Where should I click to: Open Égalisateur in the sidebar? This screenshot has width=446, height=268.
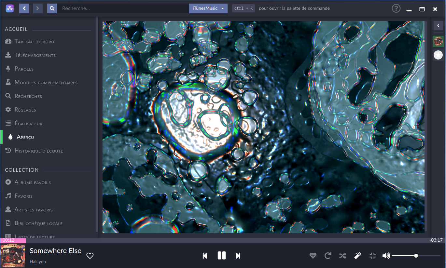point(28,124)
